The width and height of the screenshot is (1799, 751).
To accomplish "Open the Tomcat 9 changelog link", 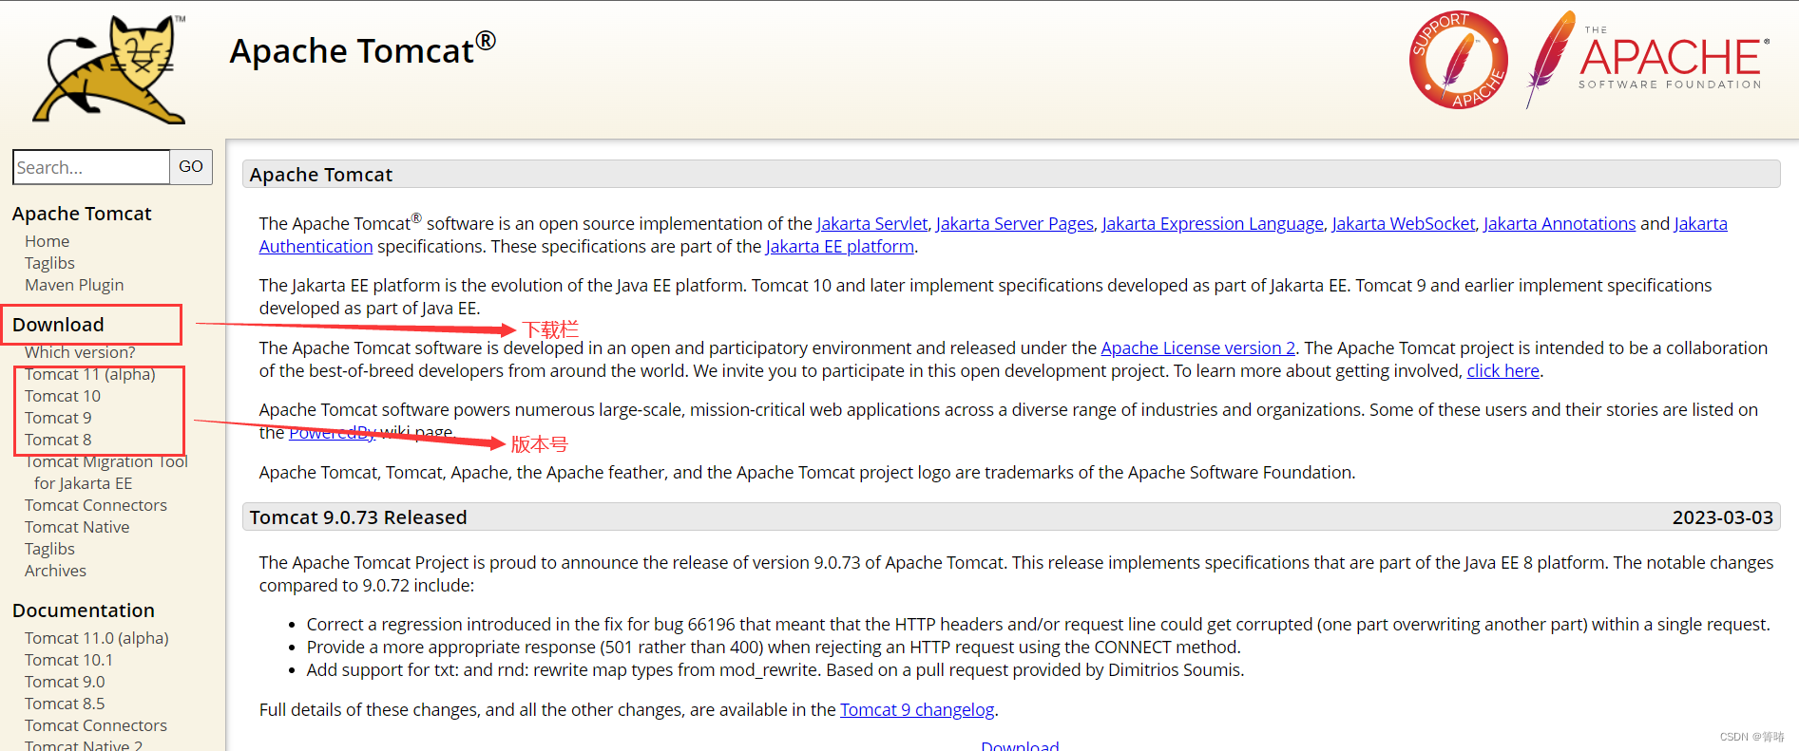I will click(917, 710).
